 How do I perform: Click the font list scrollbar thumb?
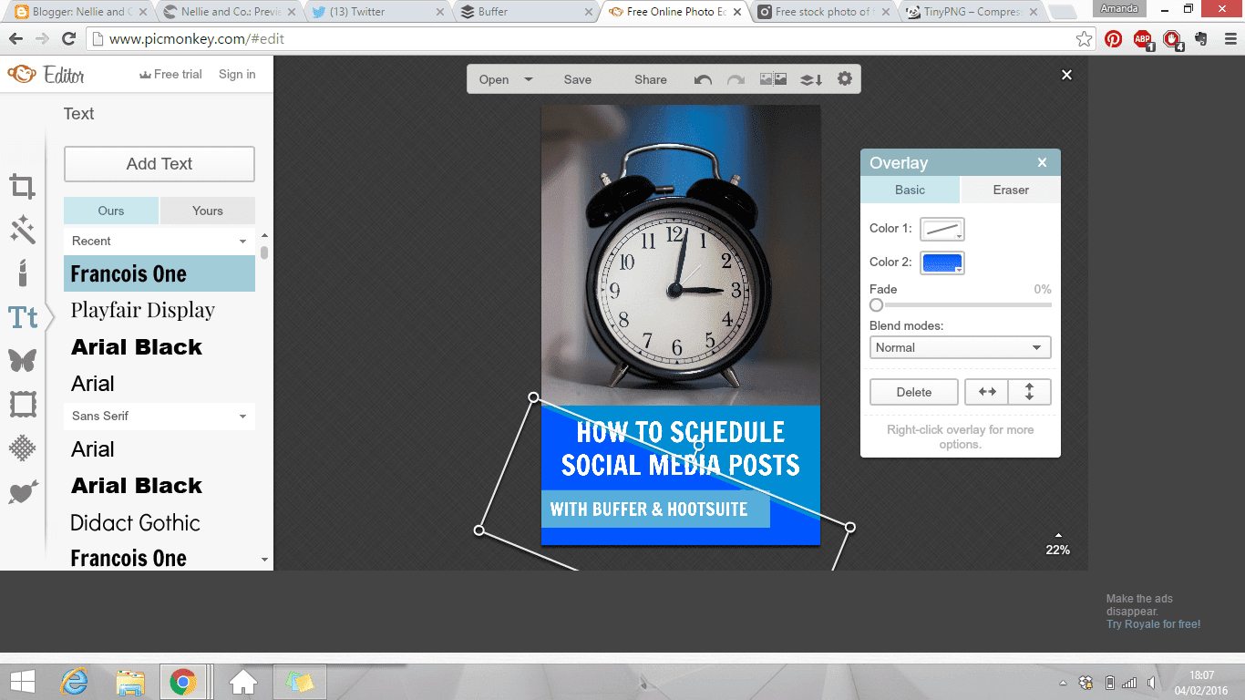264,252
